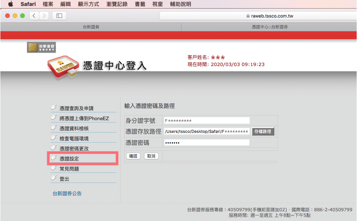Click the icon beside 憑證設定
357x221 pixels.
click(54, 158)
